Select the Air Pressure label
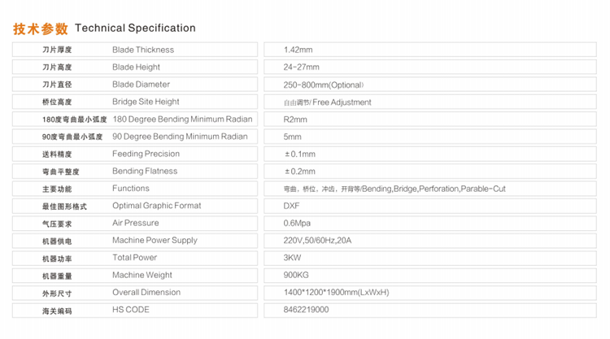610x339 pixels. click(135, 223)
